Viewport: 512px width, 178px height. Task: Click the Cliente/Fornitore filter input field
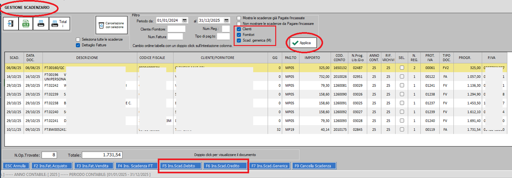176,29
